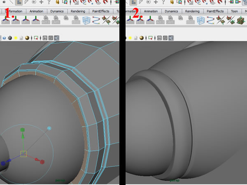Toggle shadows white sphere in left viewport toolbar
The image size is (247, 185).
[21, 38]
